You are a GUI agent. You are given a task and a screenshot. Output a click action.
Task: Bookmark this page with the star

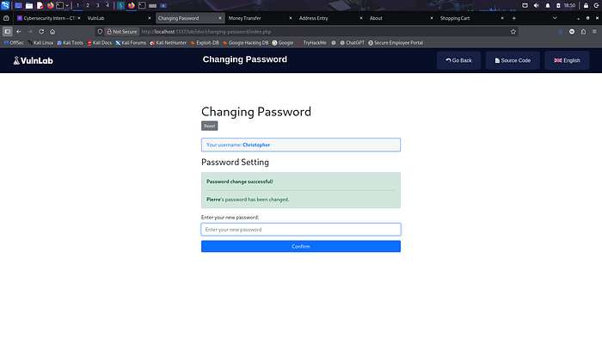tap(513, 32)
